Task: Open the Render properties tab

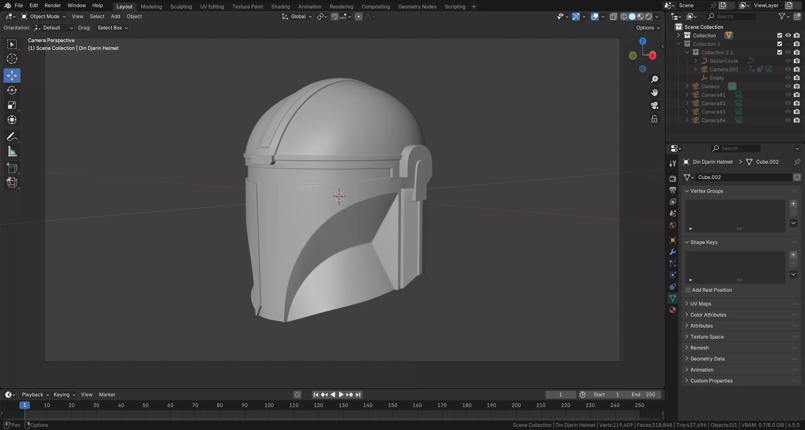Action: [x=673, y=178]
